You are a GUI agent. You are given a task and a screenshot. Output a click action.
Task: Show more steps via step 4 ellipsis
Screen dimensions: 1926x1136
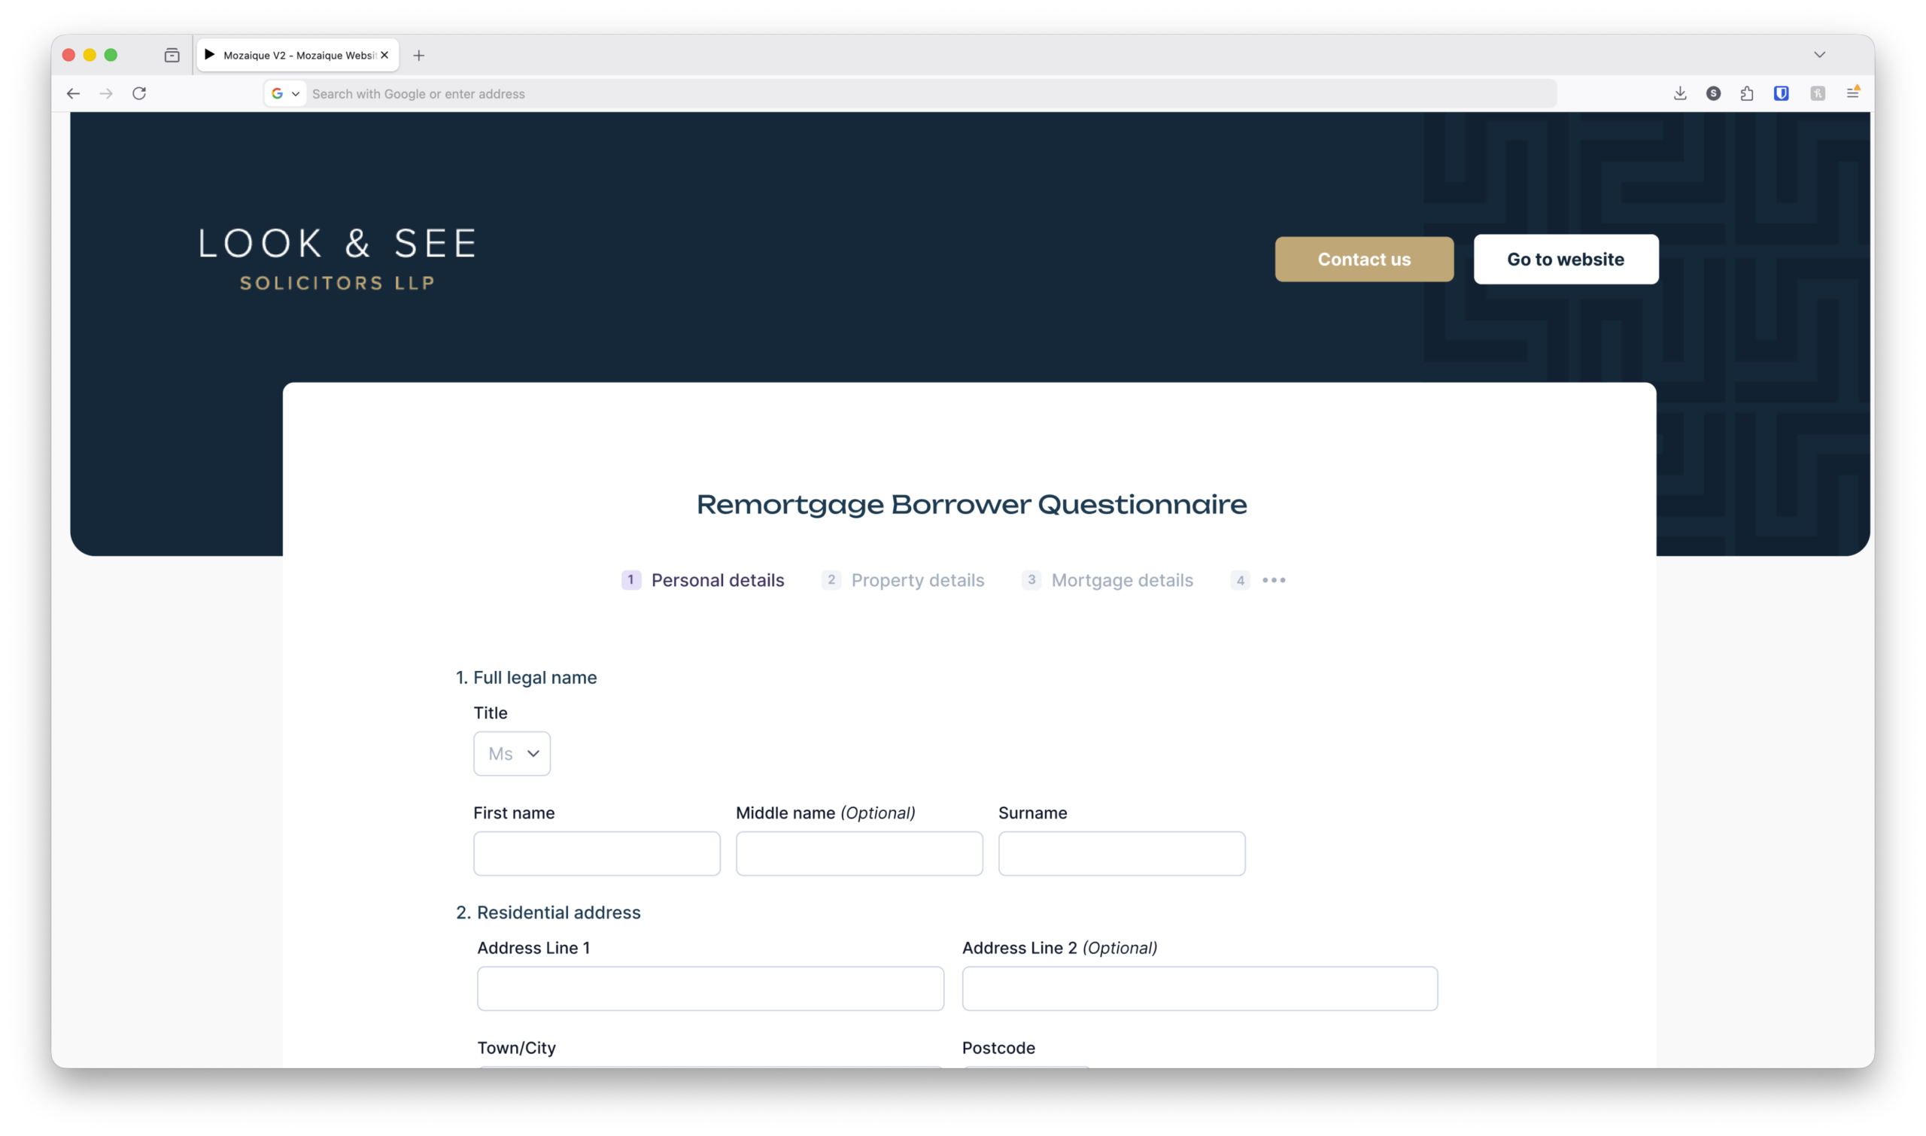click(x=1273, y=580)
